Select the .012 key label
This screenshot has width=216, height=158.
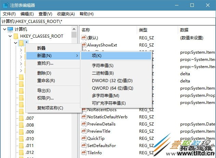click(x=30, y=152)
